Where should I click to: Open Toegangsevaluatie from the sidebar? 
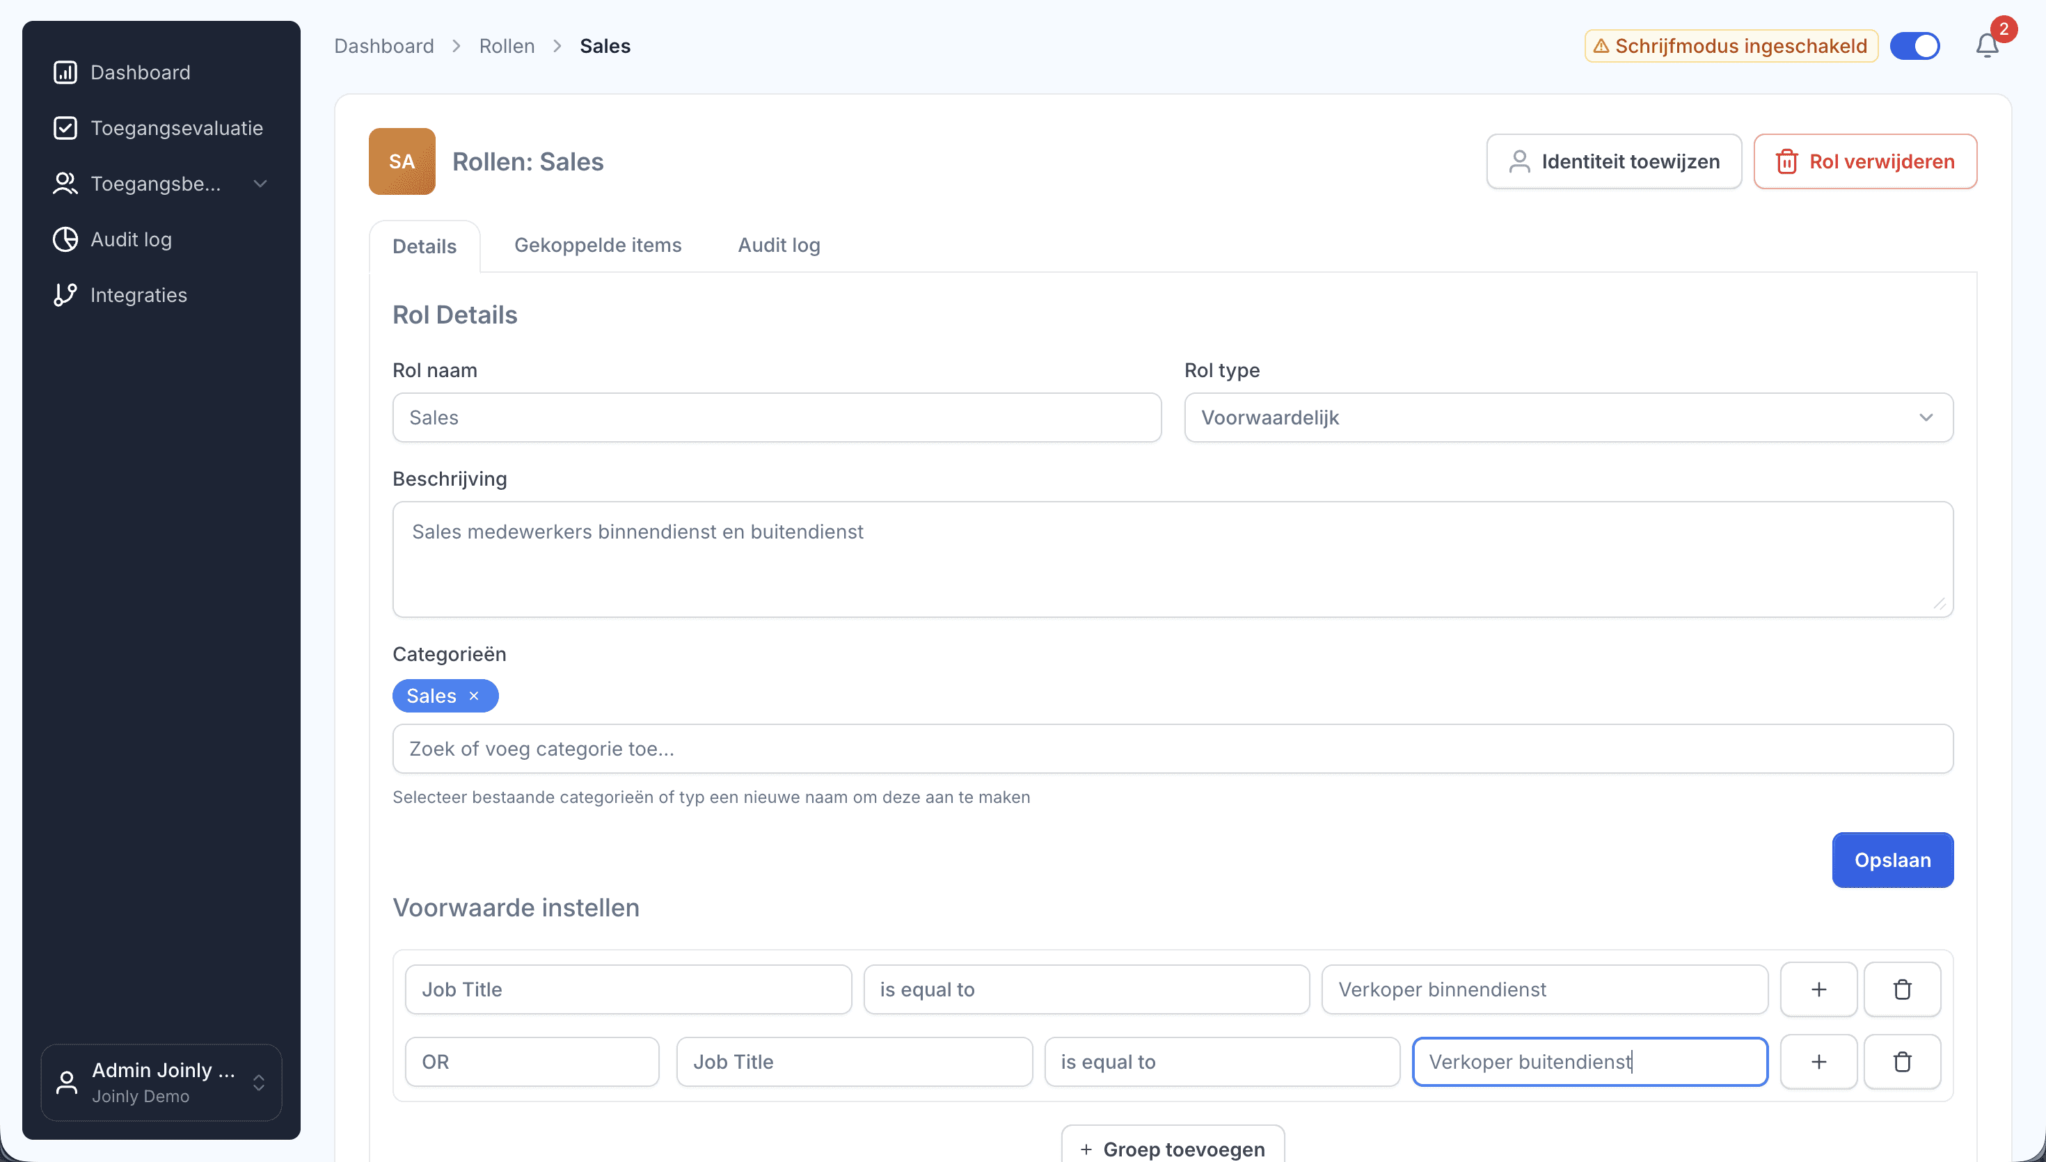tap(175, 129)
